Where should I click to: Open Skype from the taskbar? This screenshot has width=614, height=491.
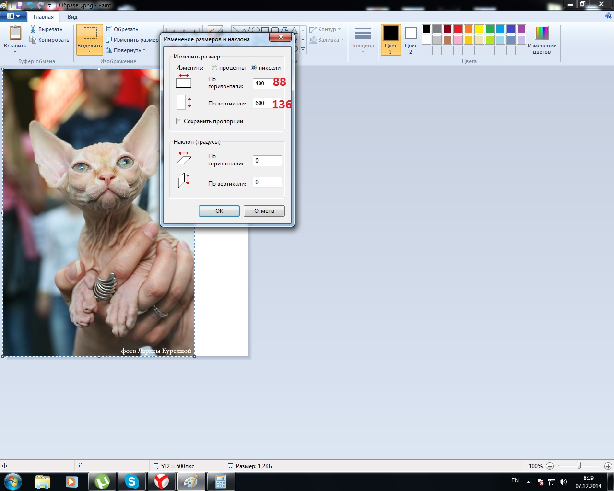pos(132,481)
